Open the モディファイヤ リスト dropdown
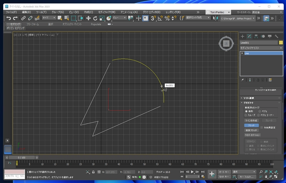Image resolution: width=286 pixels, height=183 pixels. [261, 48]
